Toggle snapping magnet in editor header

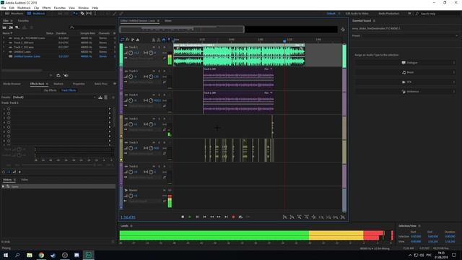click(164, 40)
